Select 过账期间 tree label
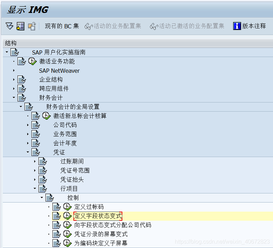The height and width of the screenshot is (248, 273). pyautogui.click(x=72, y=161)
